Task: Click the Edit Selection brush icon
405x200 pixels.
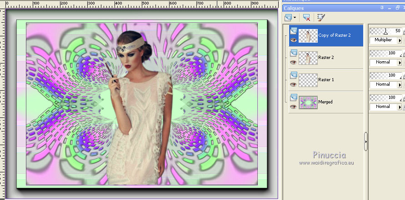Action: pyautogui.click(x=321, y=18)
